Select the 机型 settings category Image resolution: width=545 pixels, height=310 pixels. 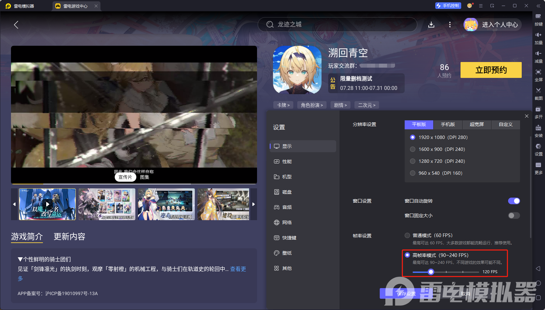(303, 177)
